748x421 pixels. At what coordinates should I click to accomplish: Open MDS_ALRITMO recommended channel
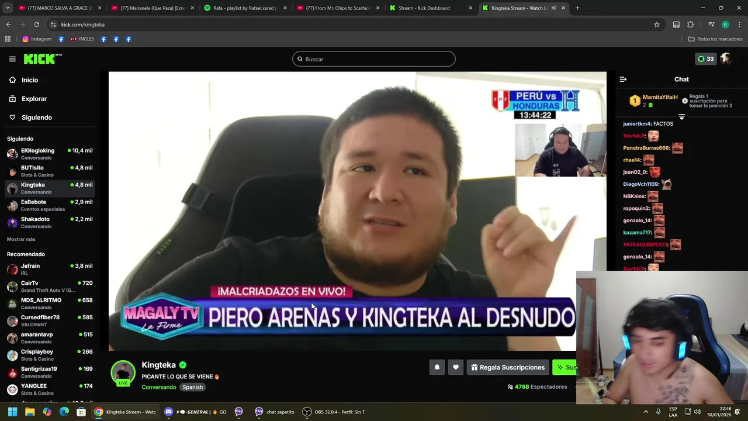point(50,303)
